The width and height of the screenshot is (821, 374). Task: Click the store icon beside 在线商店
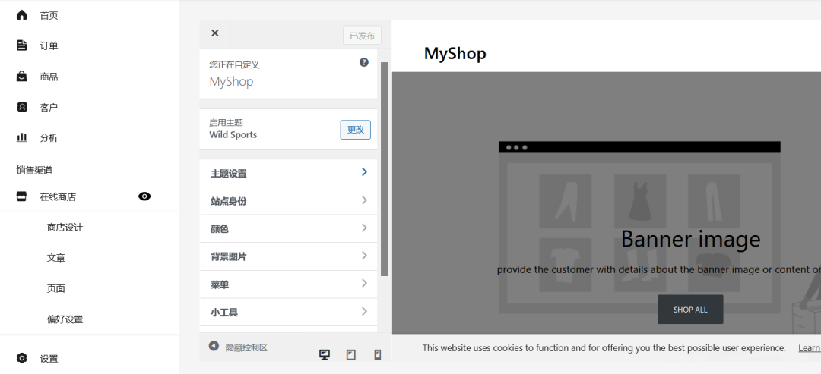(21, 196)
